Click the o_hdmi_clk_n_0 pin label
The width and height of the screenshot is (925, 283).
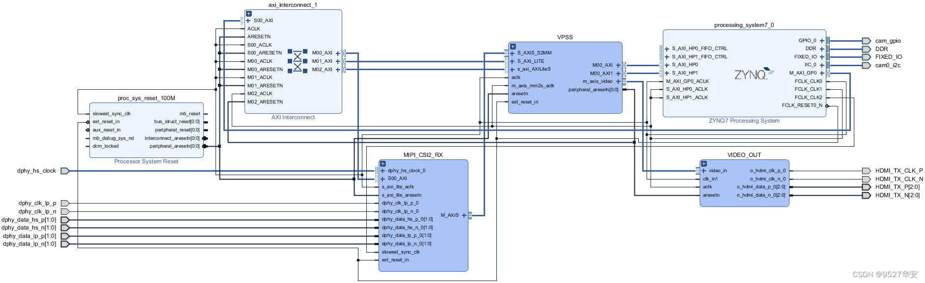point(768,179)
